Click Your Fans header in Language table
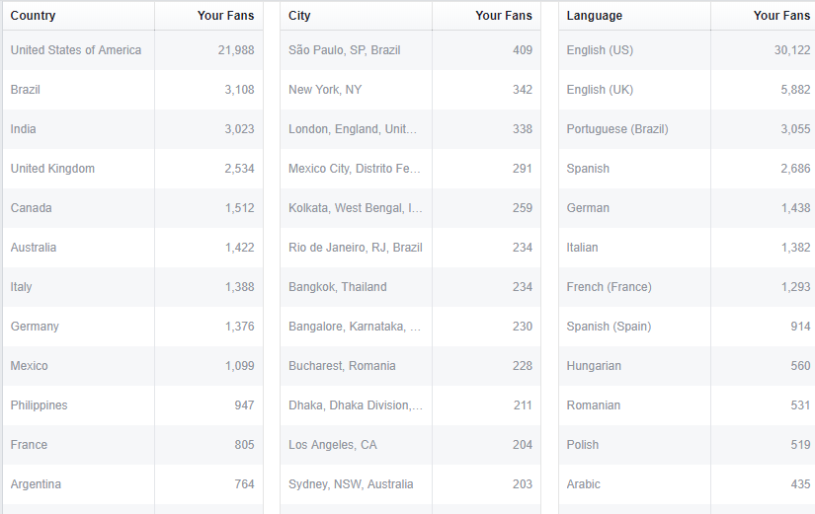 tap(781, 16)
